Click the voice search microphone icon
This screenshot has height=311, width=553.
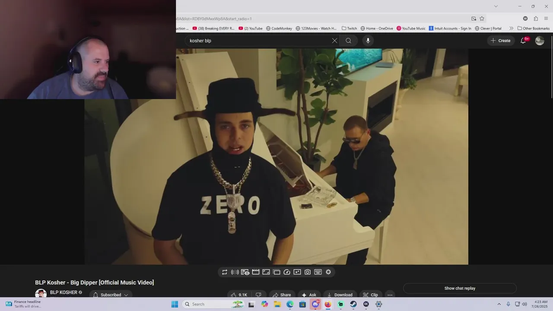[x=368, y=41]
